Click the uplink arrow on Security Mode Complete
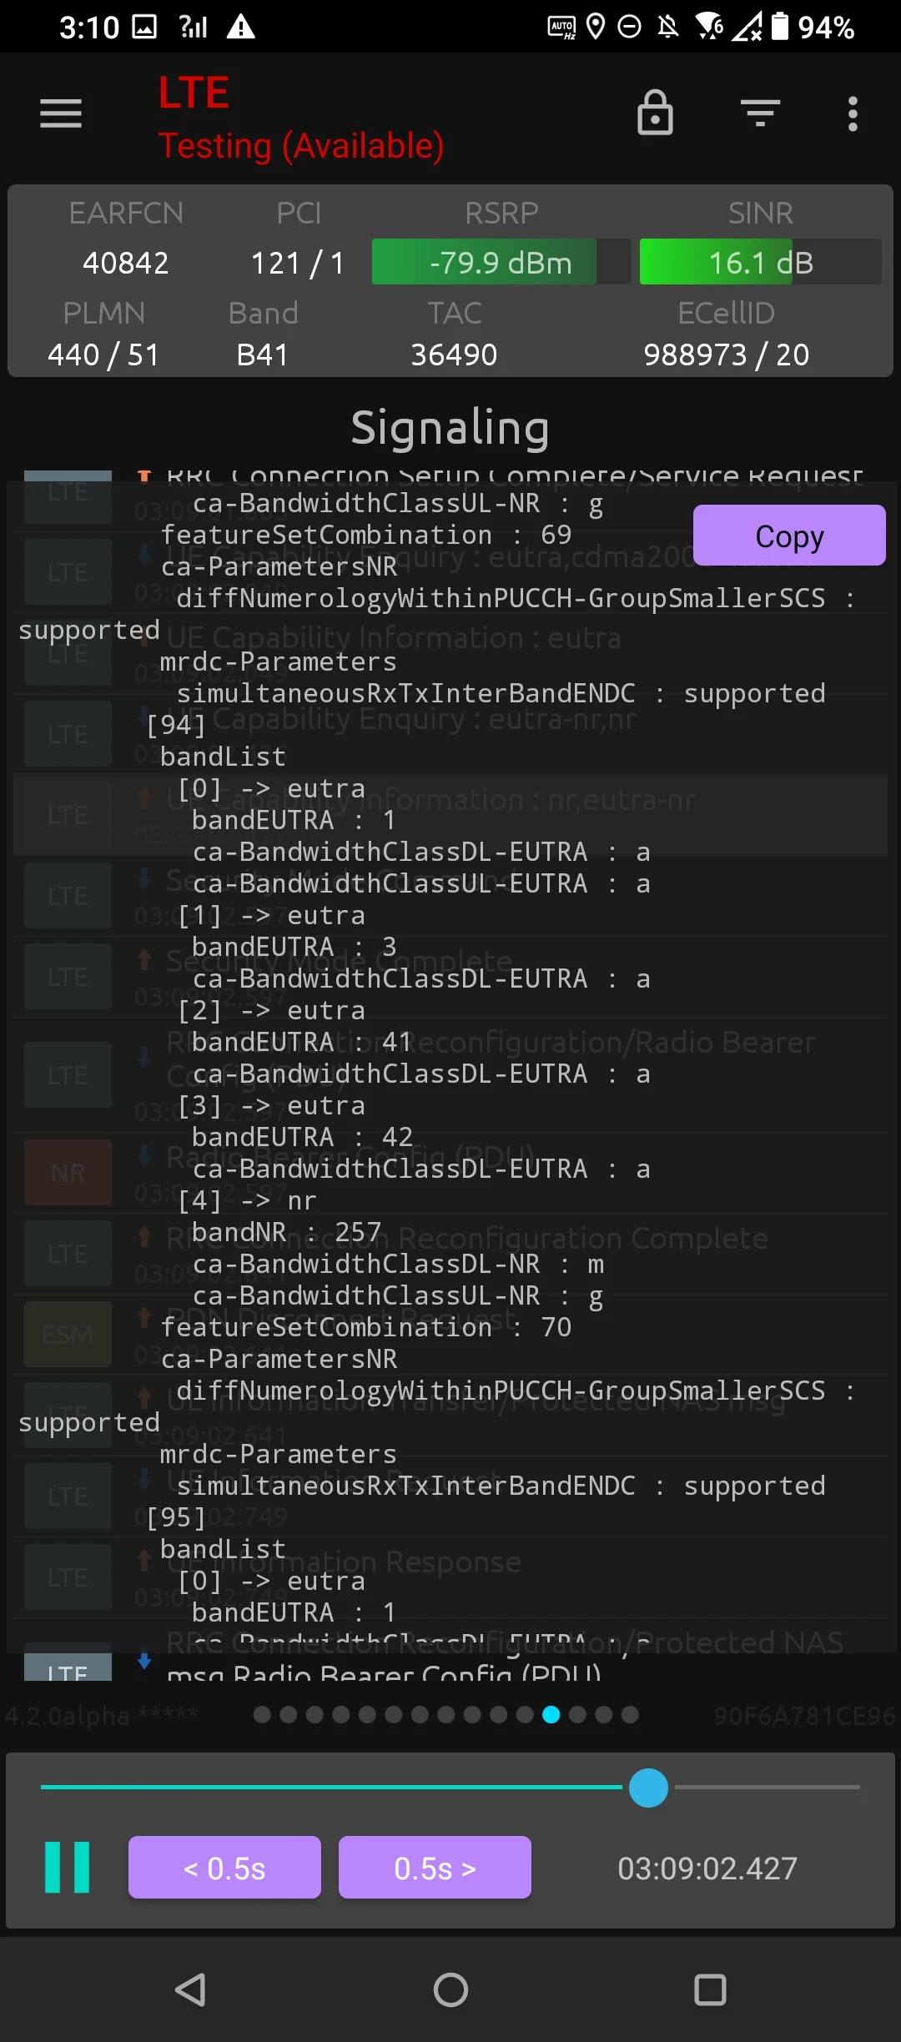The image size is (901, 2042). pyautogui.click(x=144, y=960)
